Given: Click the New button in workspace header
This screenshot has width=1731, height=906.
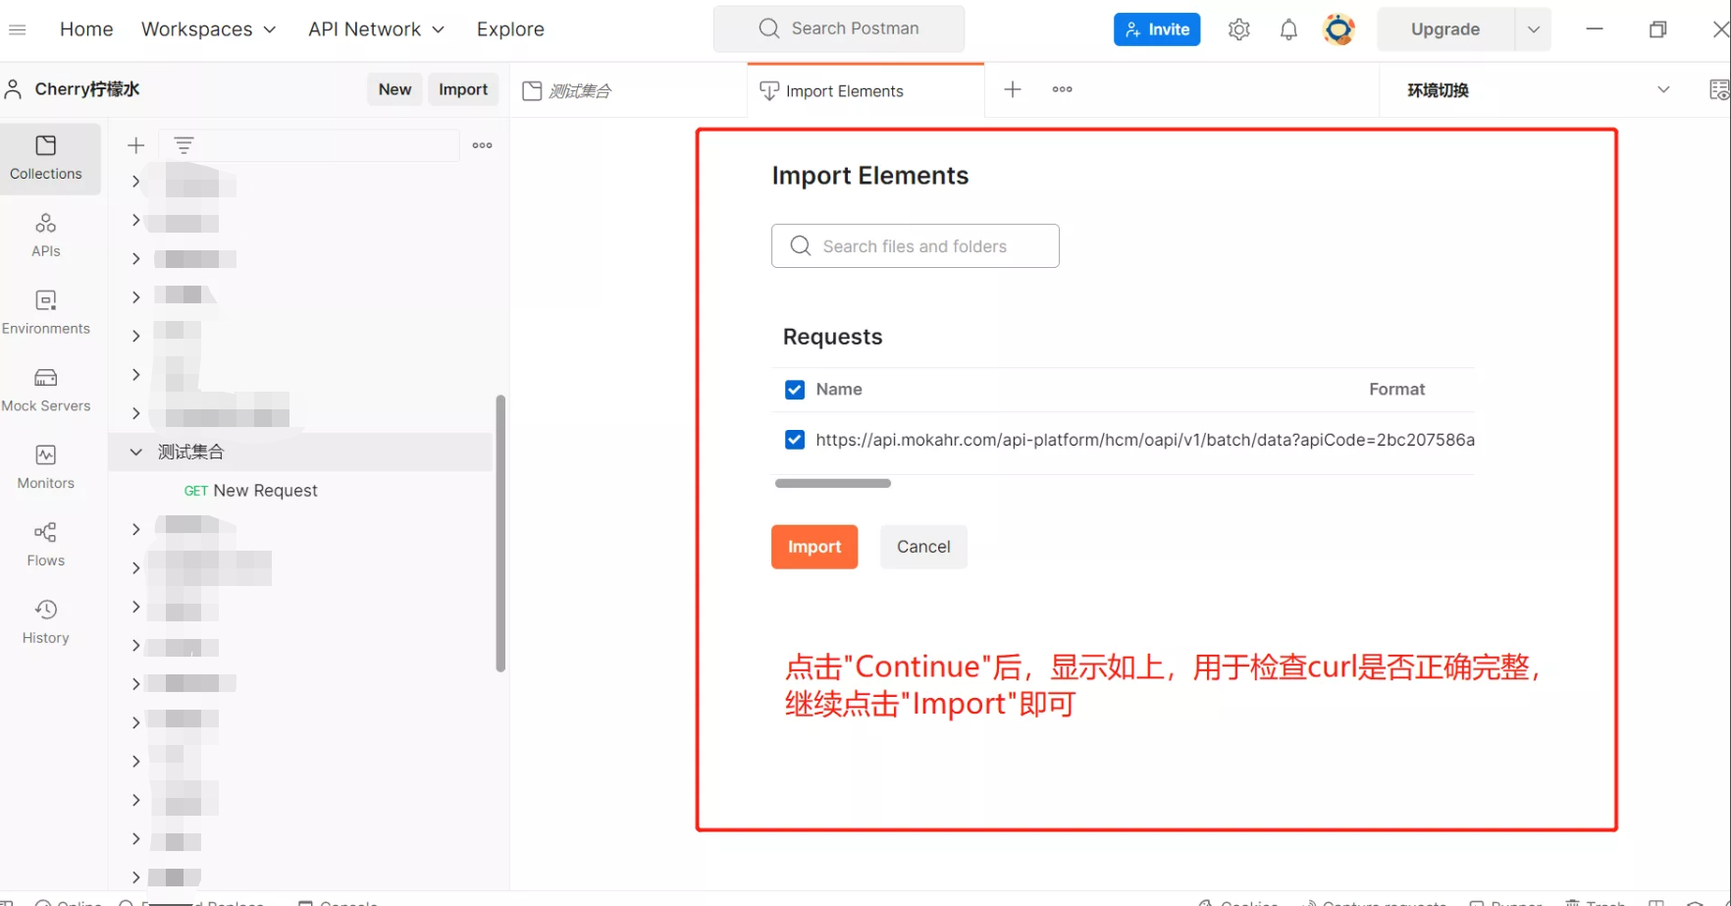Looking at the screenshot, I should pos(394,89).
